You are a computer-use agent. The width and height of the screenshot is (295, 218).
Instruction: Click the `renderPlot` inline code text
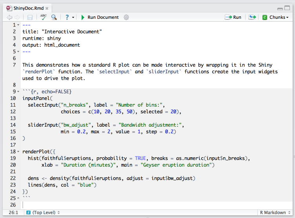click(39, 72)
